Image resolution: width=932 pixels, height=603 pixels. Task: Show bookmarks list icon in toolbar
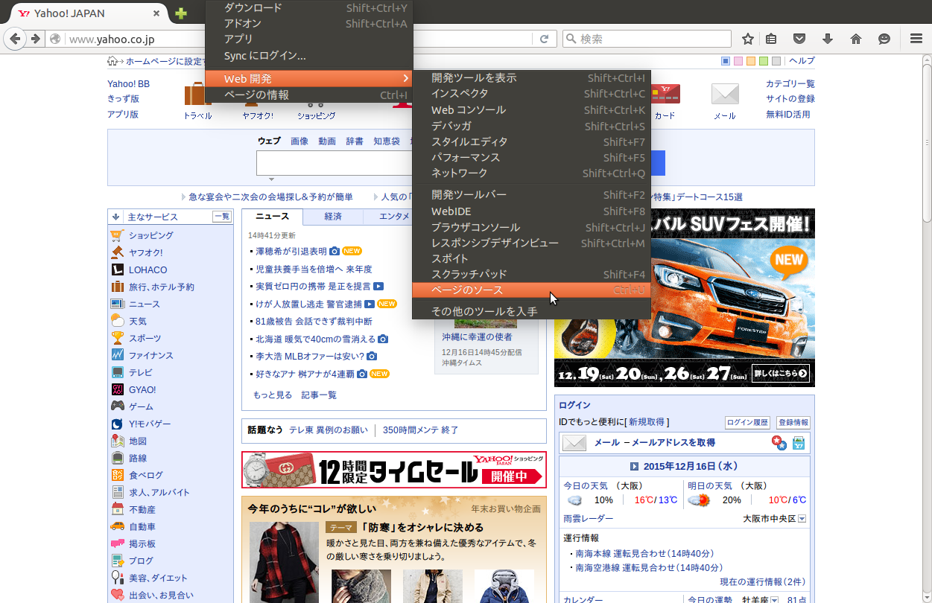[772, 39]
